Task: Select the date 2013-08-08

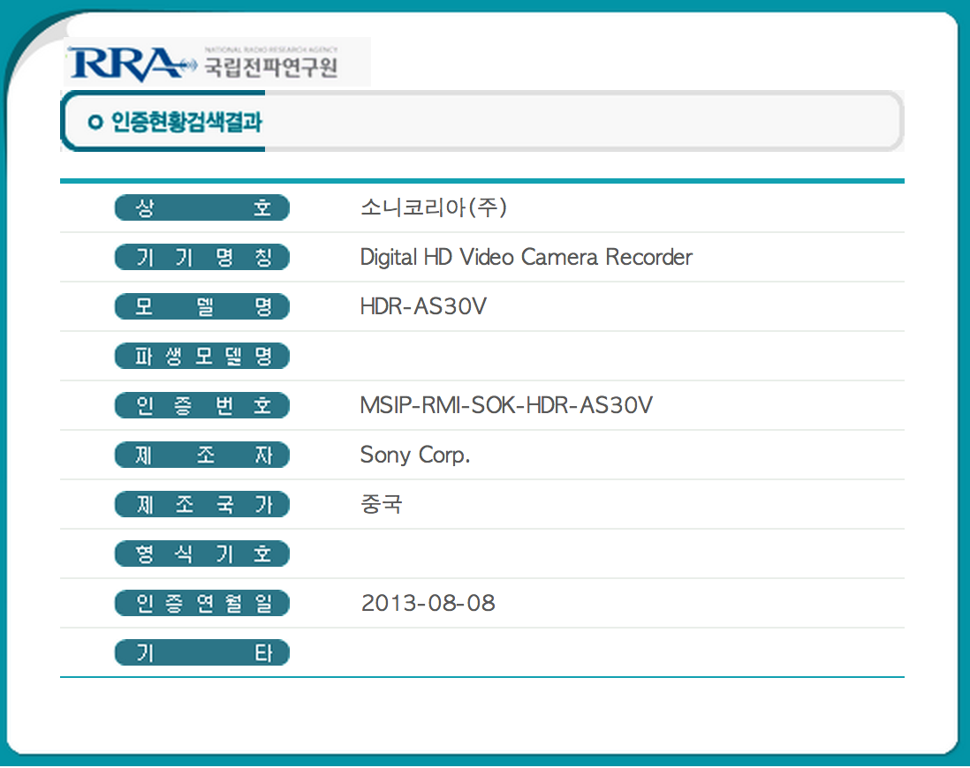Action: coord(428,603)
